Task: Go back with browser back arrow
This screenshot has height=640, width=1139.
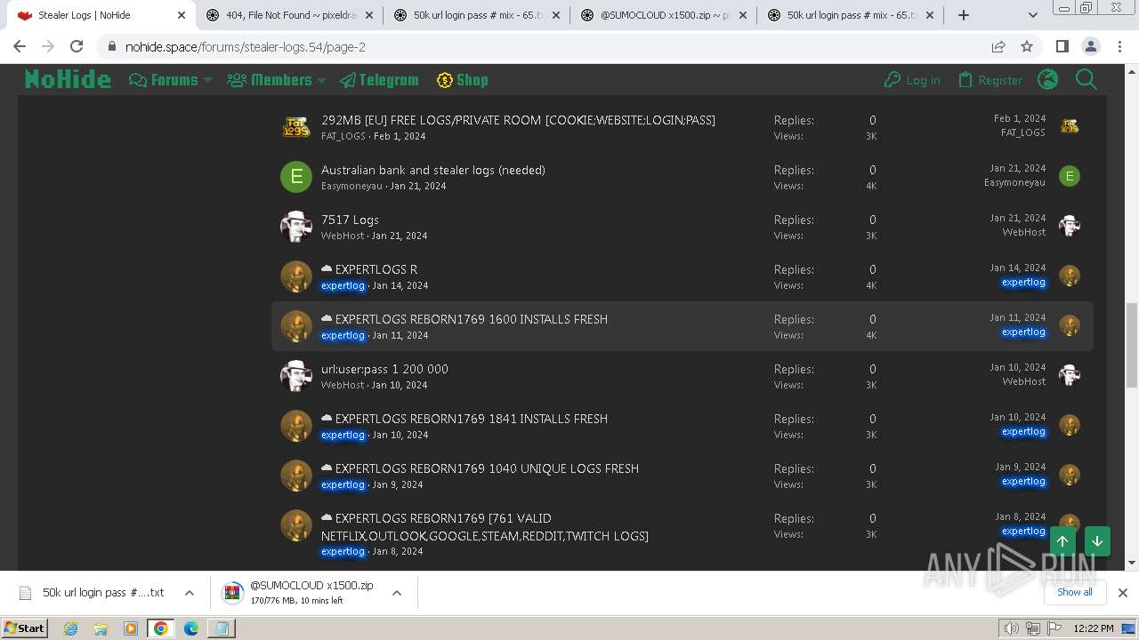Action: (20, 46)
